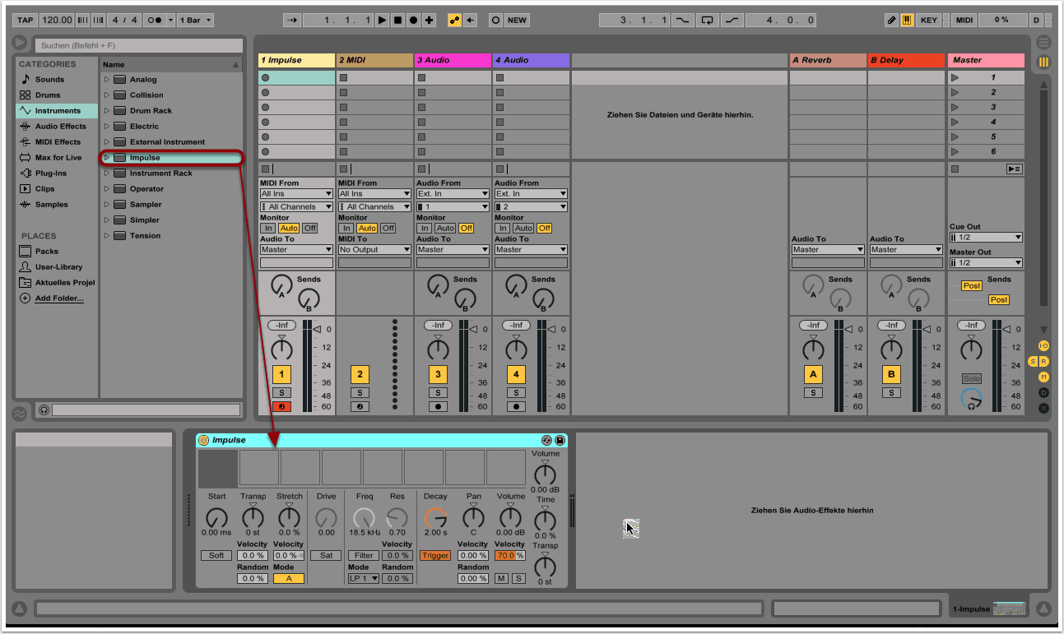Solo track 3 Audio
The image size is (1064, 634).
coord(438,392)
